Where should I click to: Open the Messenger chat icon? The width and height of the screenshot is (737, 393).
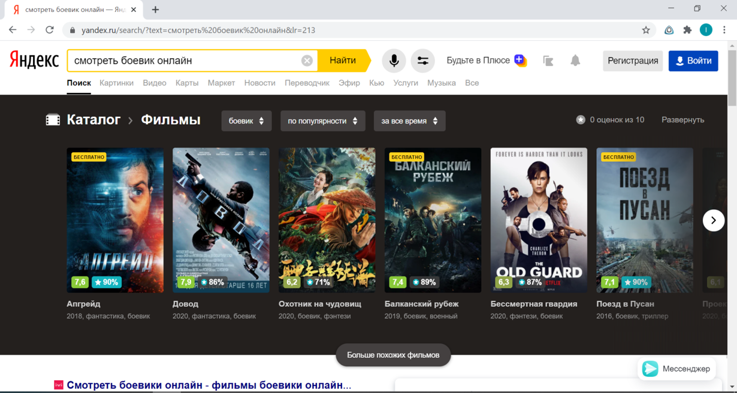coord(650,369)
